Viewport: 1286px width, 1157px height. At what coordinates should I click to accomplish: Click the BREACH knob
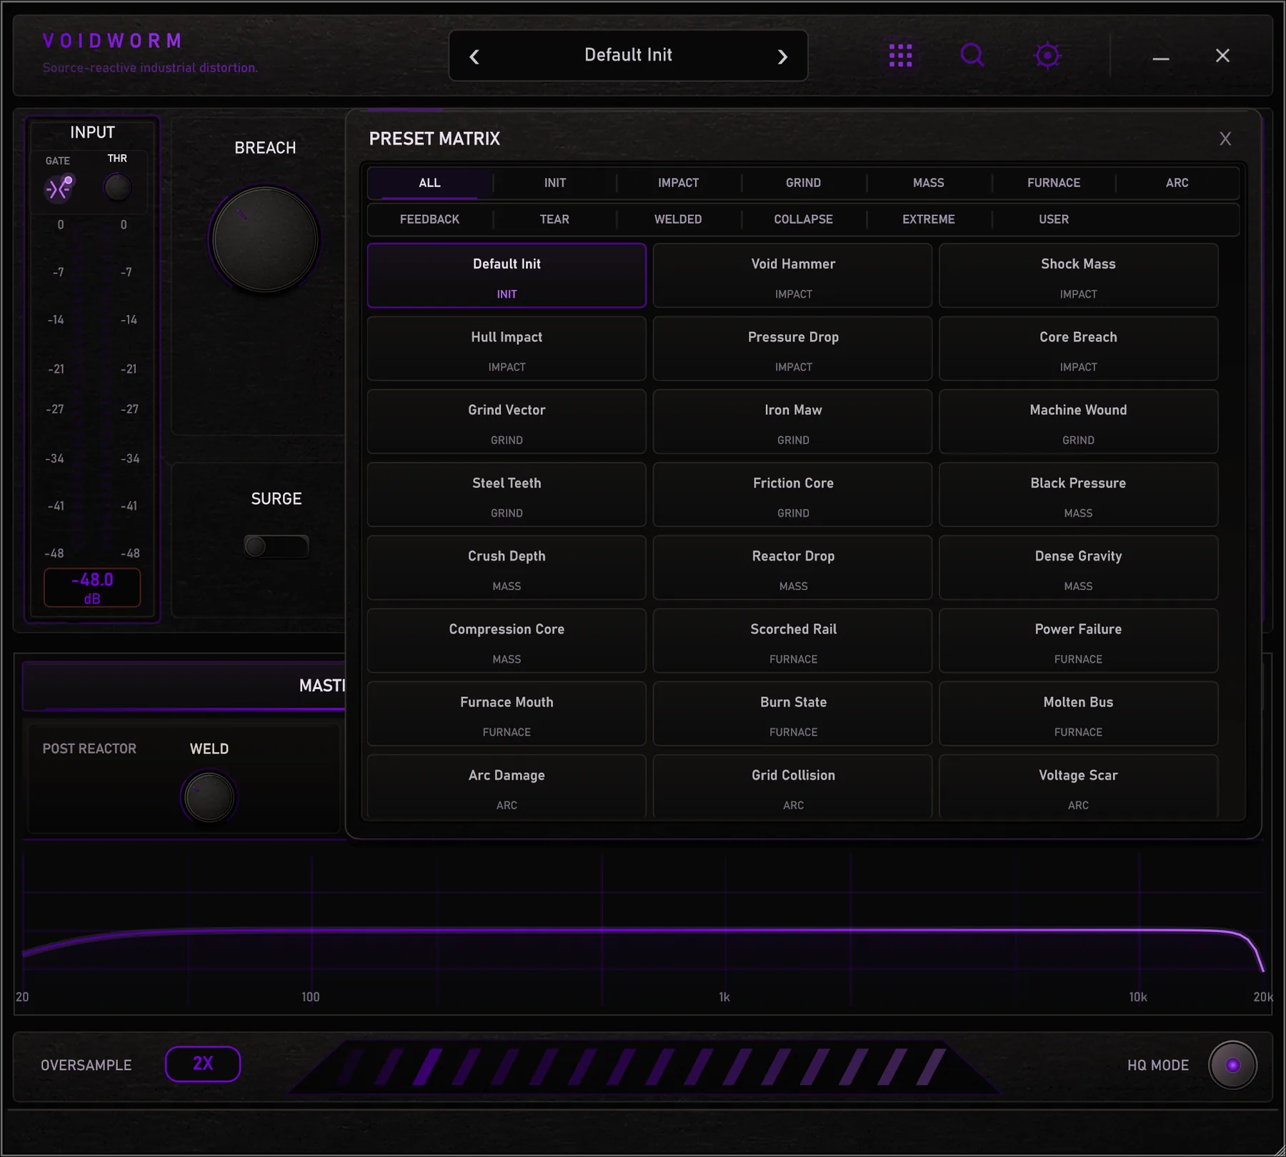point(265,240)
